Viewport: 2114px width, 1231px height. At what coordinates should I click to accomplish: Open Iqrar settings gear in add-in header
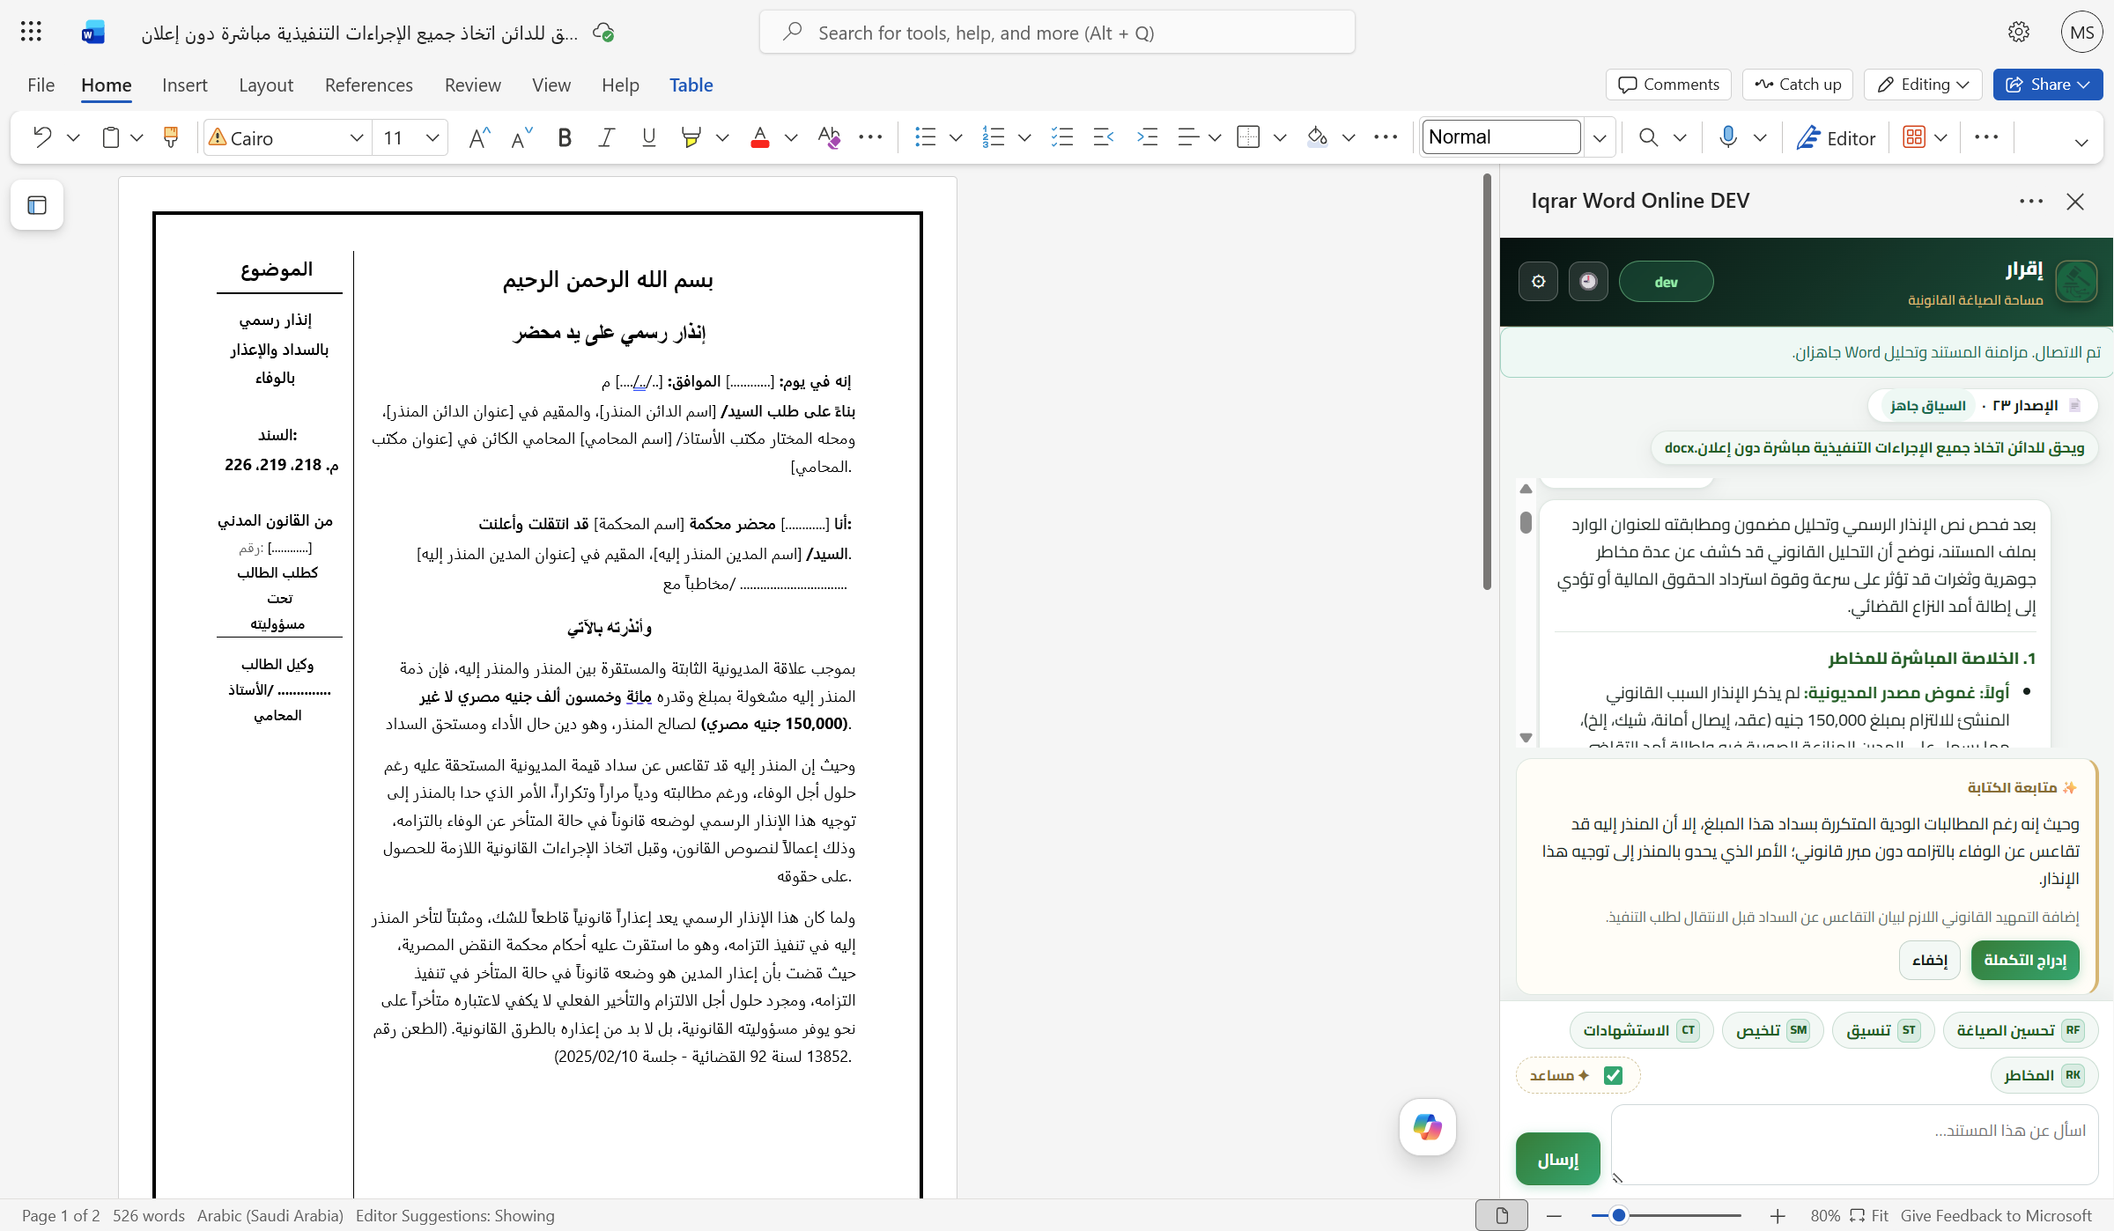1538,282
